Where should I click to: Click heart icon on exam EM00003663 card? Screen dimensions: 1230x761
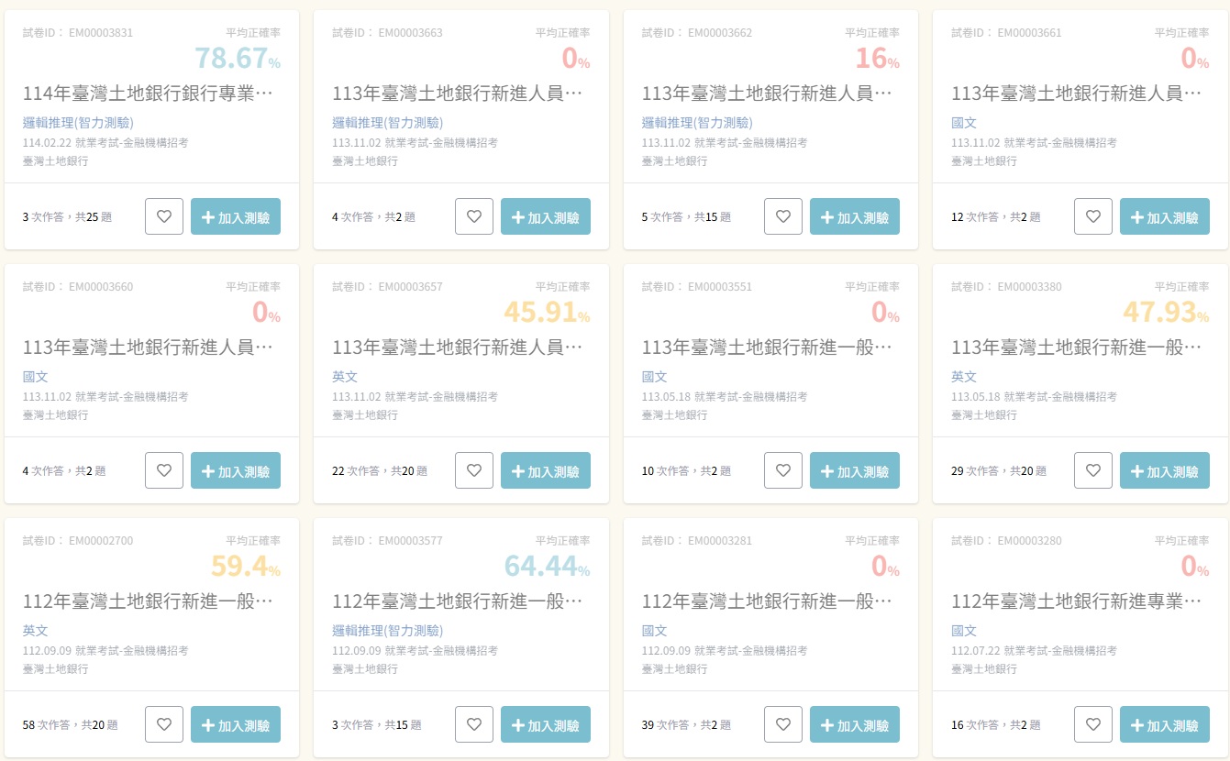[x=474, y=216]
